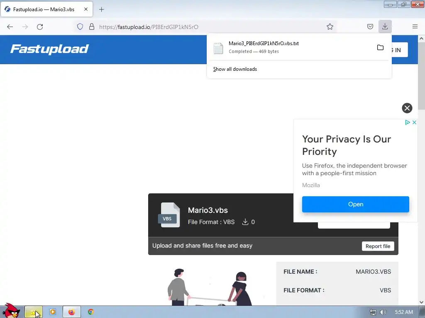The image size is (425, 318).
Task: Click the Mozilla advertiser label
Action: (x=311, y=185)
